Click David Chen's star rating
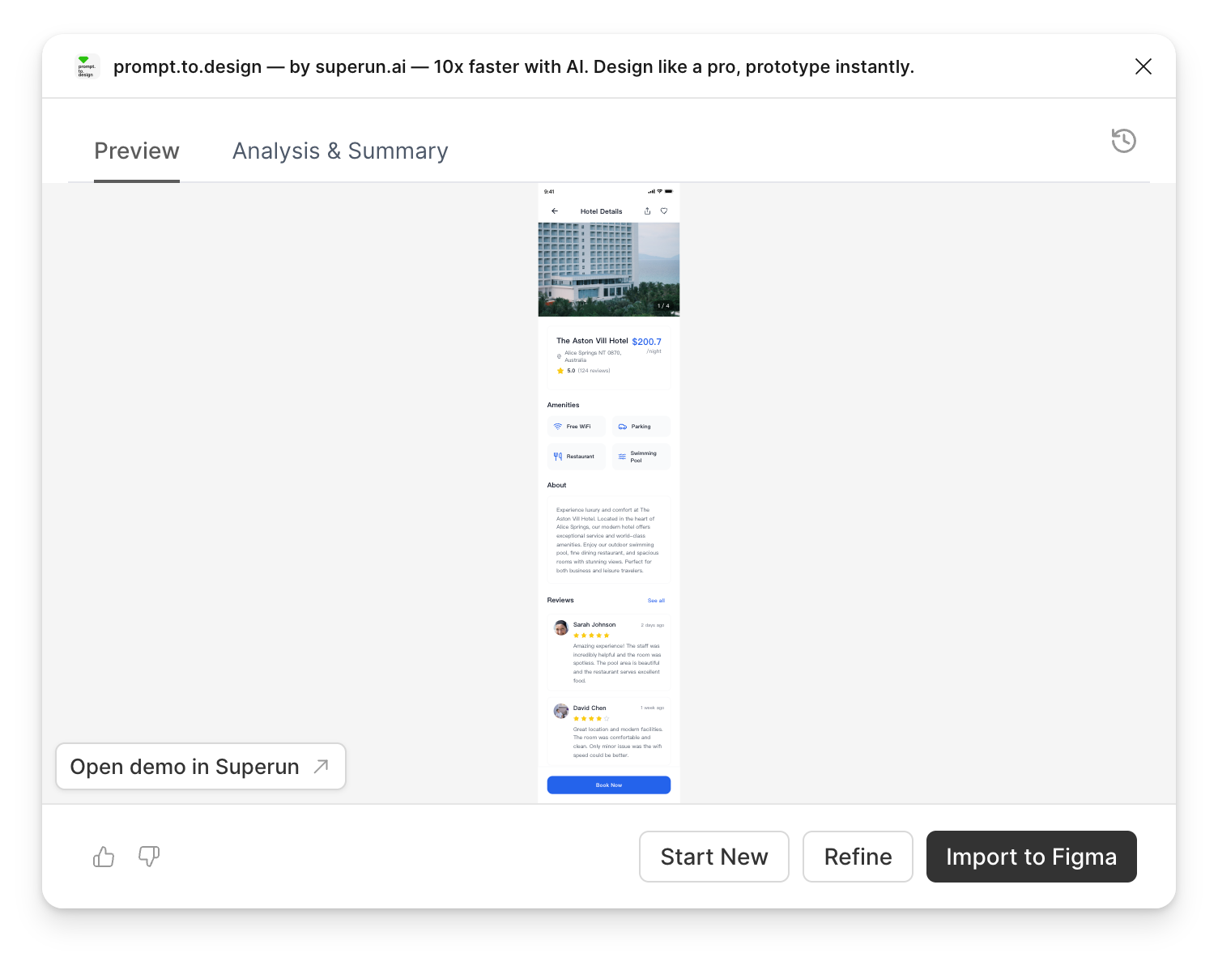 point(591,719)
